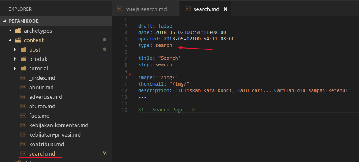Click the 'updated:' date line
The image size is (359, 162).
[x=186, y=39]
